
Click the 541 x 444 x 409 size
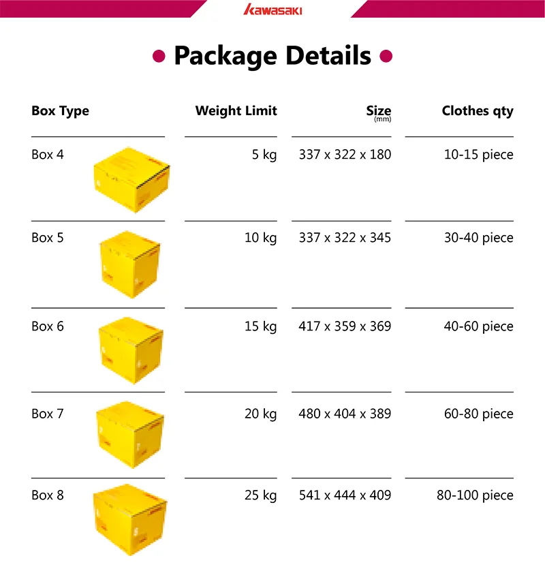[x=345, y=495]
